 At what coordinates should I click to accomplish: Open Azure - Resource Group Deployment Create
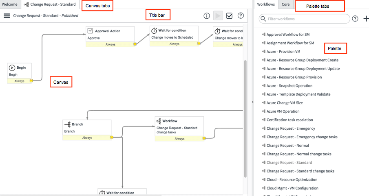tap(303, 60)
